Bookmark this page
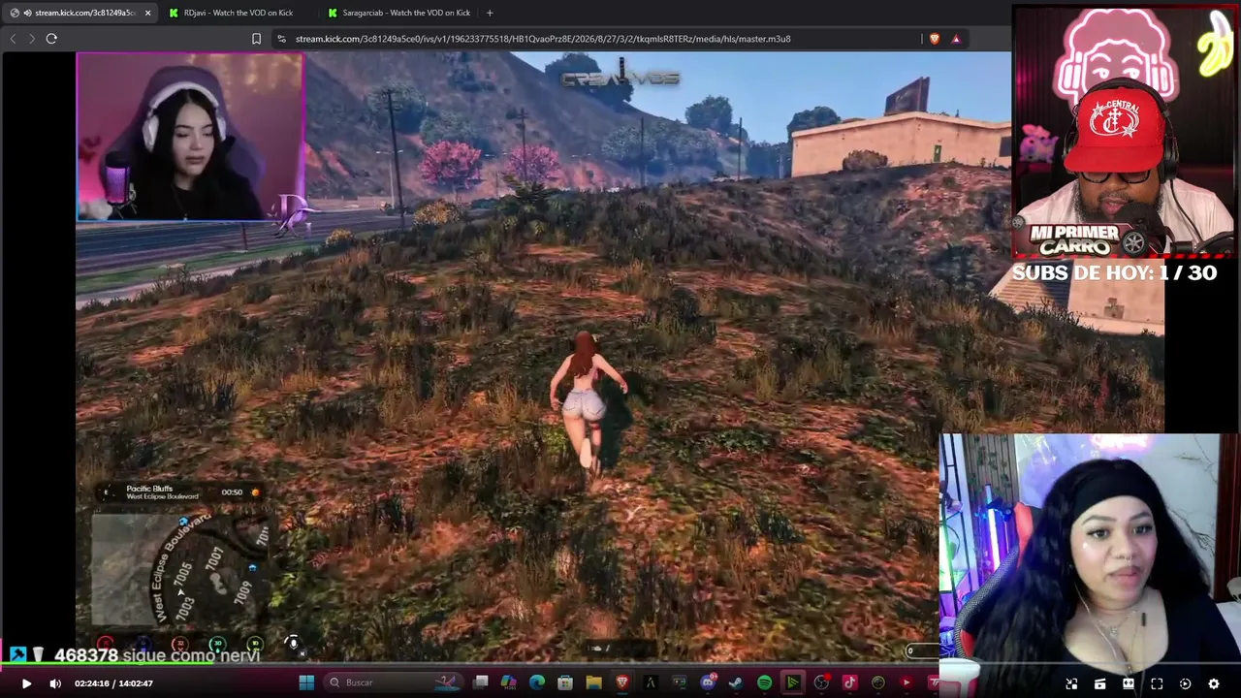Image resolution: width=1241 pixels, height=698 pixels. click(x=256, y=39)
